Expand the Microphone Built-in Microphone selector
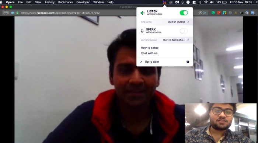258x143 pixels. (164, 40)
